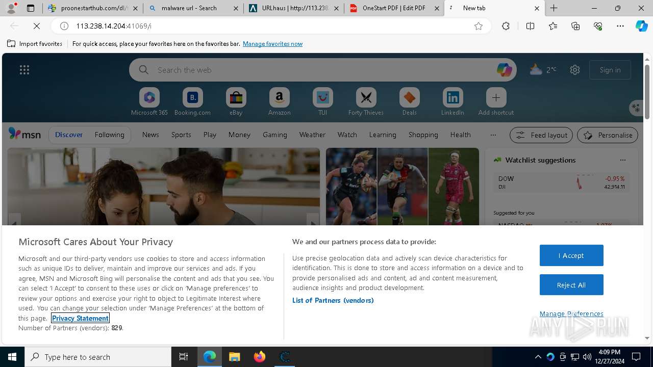The image size is (653, 367).
Task: Click Import favorites in favorites bar
Action: tap(35, 44)
